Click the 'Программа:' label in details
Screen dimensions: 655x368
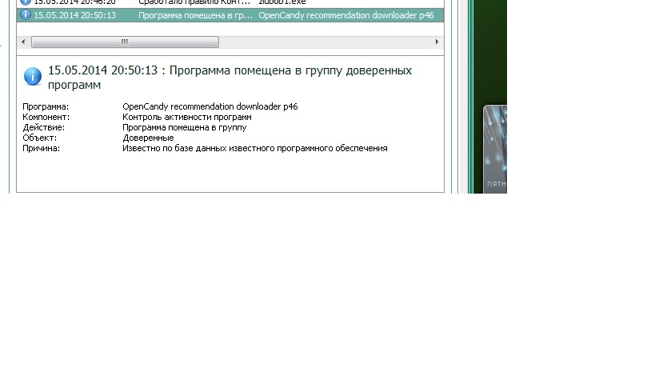click(x=46, y=106)
